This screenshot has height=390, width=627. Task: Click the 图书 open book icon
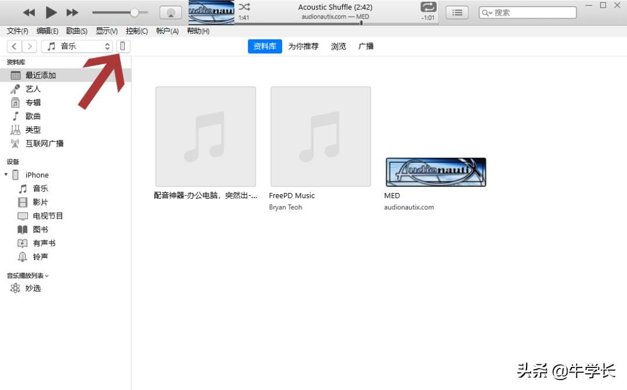pos(23,229)
